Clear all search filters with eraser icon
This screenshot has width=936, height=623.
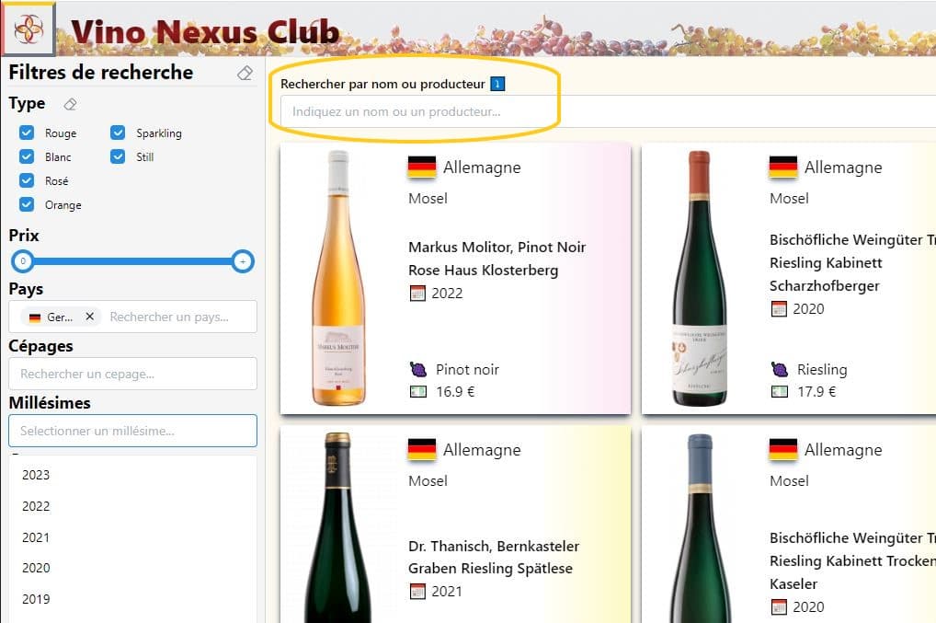tap(245, 73)
